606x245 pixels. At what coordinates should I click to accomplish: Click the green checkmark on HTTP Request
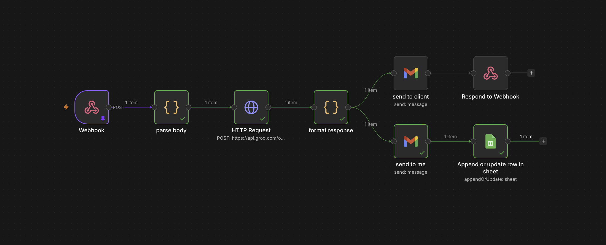(263, 119)
